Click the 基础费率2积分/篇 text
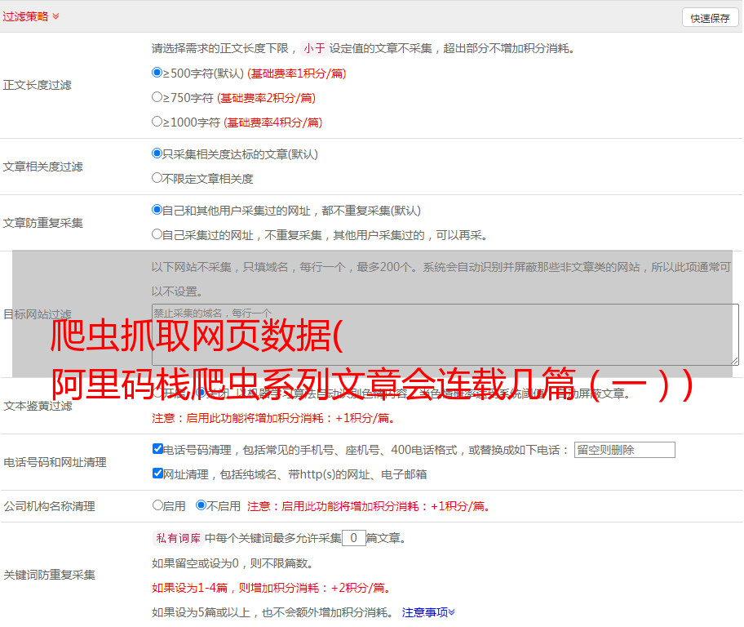The height and width of the screenshot is (627, 744). tap(266, 98)
